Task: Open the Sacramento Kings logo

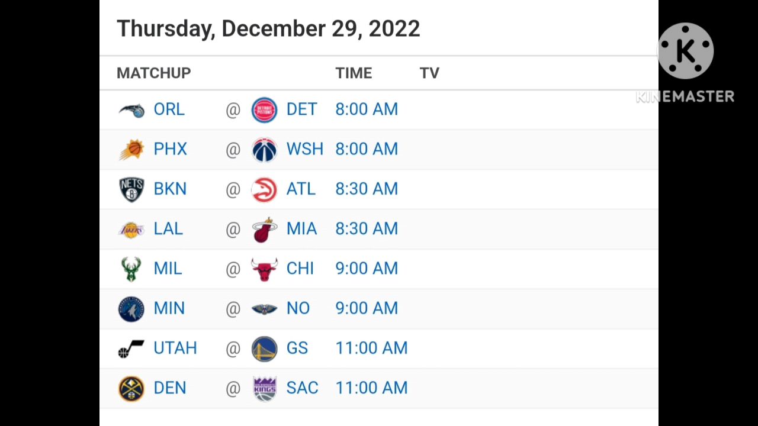Action: point(264,389)
